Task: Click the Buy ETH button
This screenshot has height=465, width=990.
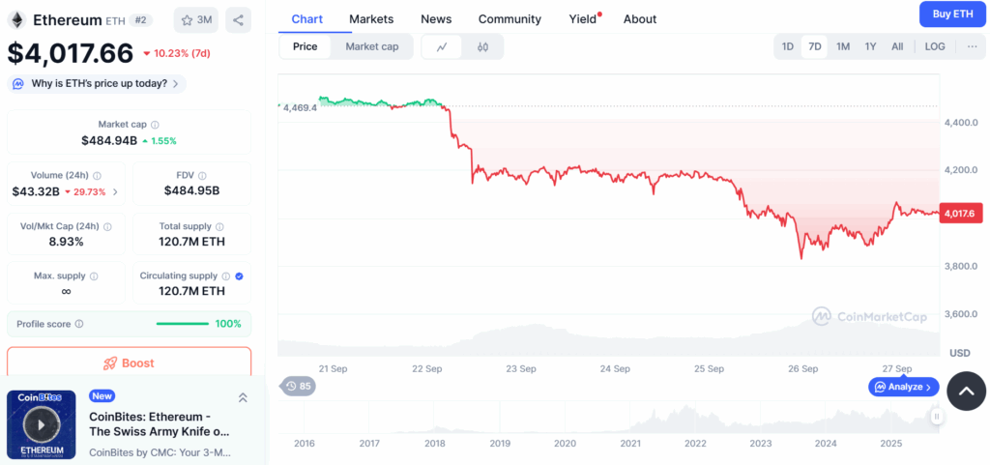Action: click(x=952, y=14)
